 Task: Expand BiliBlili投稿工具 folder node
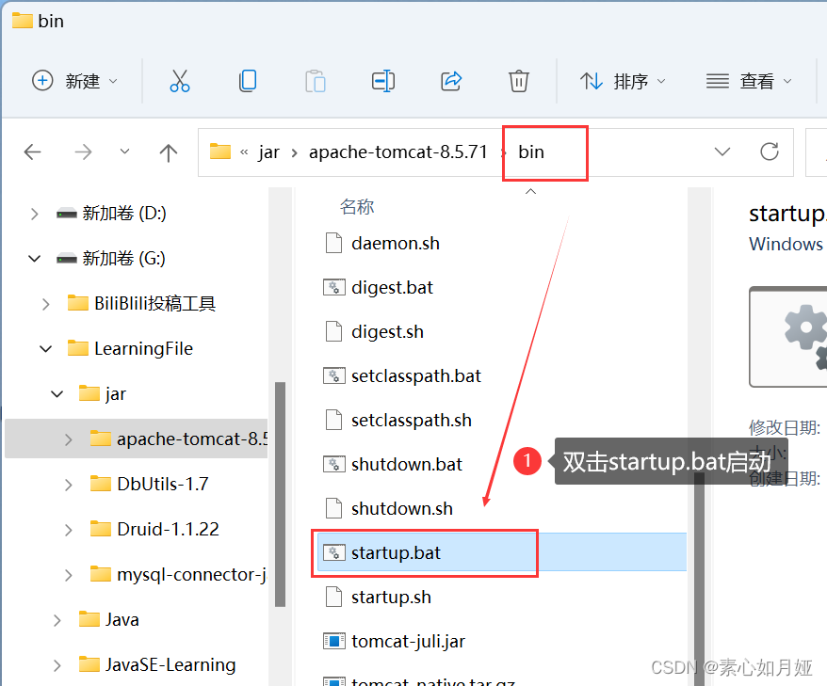(x=46, y=304)
